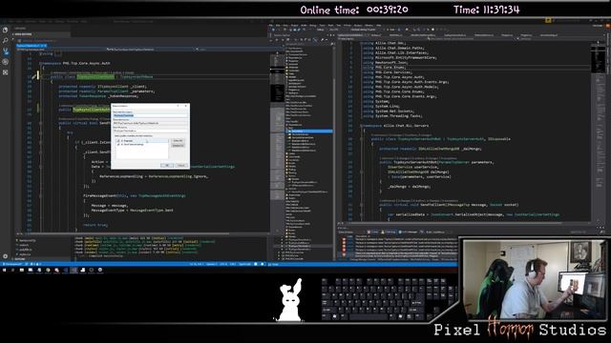The image size is (611, 343).
Task: Open the File menu in Visual Studio
Action: (x=271, y=26)
